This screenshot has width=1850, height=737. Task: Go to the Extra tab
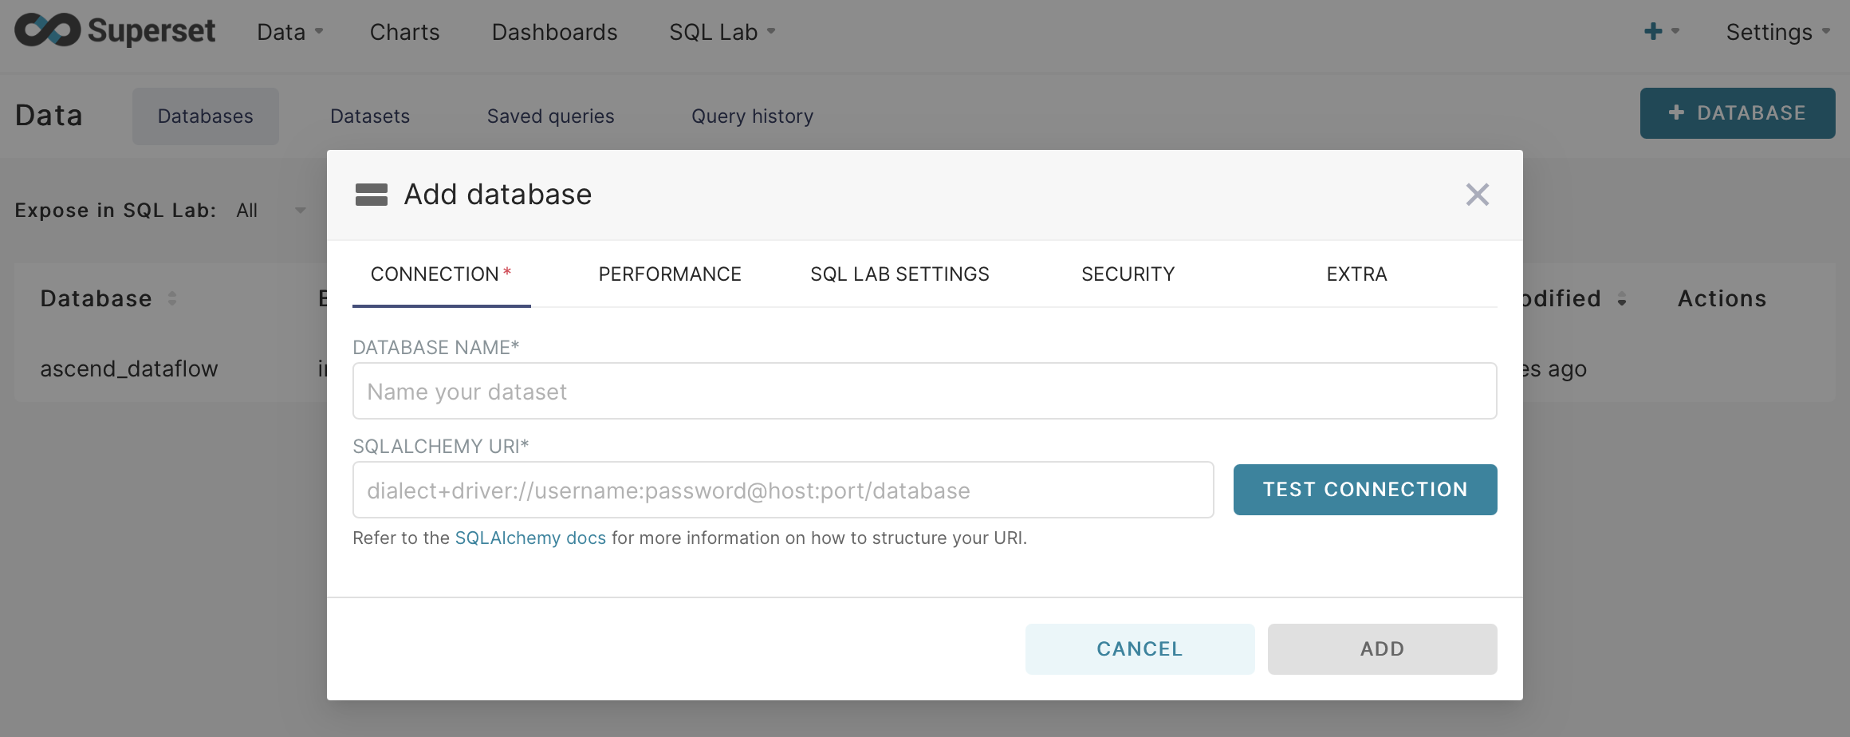click(x=1356, y=274)
